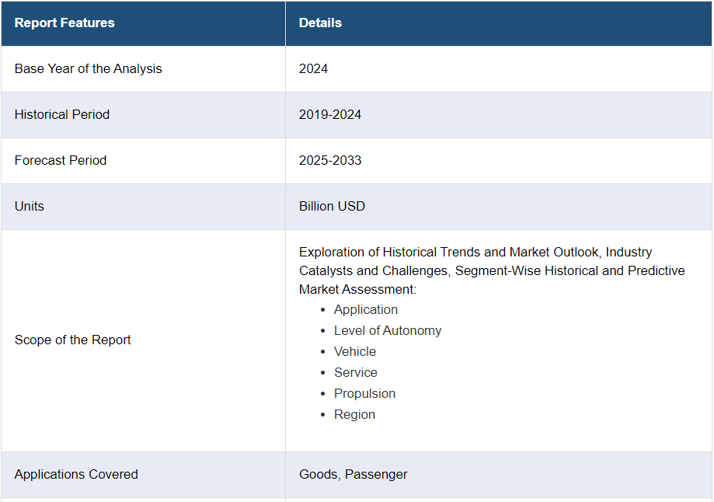The width and height of the screenshot is (714, 502).
Task: Click the "2025-2033" forecast value
Action: pyautogui.click(x=330, y=161)
